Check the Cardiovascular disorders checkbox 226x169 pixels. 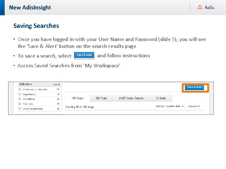pos(20,90)
